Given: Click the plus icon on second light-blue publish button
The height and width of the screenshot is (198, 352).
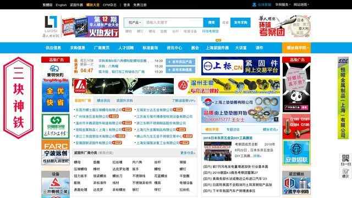Looking at the screenshot, I should coord(169,70).
